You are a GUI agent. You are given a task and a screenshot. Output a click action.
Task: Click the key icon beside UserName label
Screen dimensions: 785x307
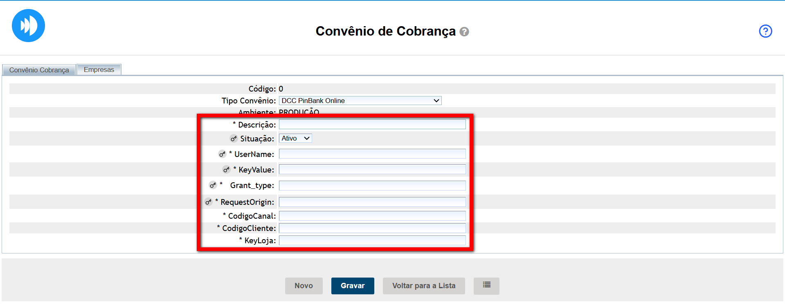pos(222,154)
